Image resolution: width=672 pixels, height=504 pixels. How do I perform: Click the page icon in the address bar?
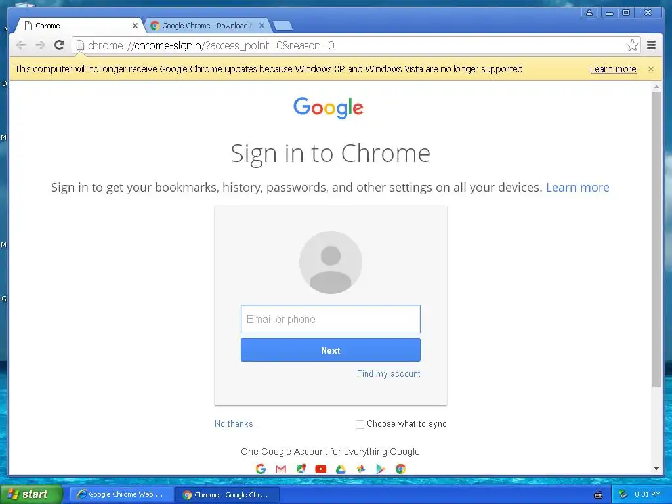80,45
